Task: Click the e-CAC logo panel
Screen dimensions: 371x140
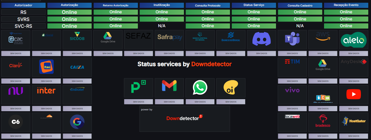Action: (16, 40)
